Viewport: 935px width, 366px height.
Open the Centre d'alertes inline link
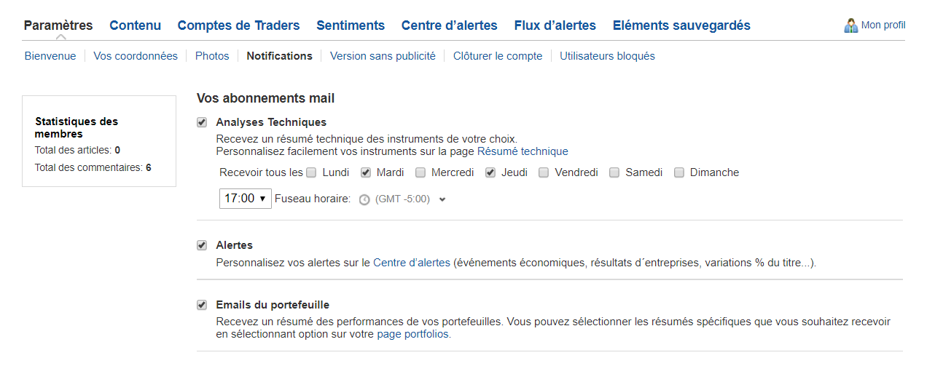coord(412,263)
